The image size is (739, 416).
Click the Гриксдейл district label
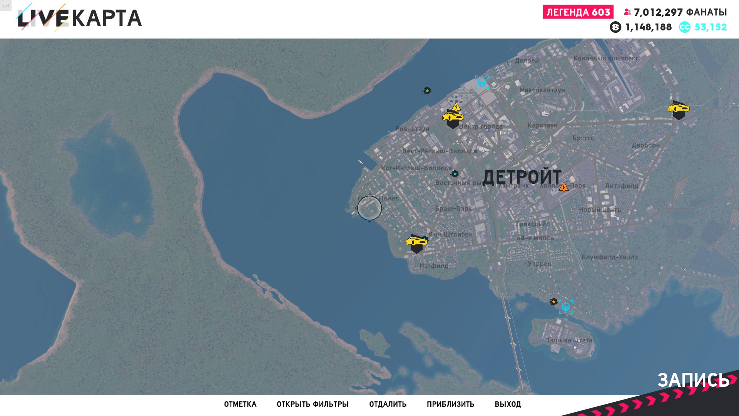coord(533,224)
